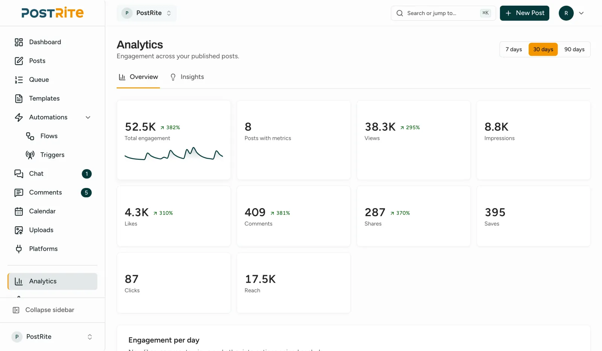This screenshot has height=351, width=602.
Task: Switch to the Insights tab
Action: pyautogui.click(x=187, y=77)
